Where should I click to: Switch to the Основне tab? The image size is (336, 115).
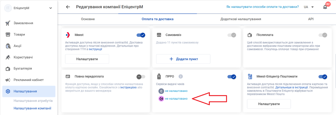pyautogui.click(x=88, y=19)
